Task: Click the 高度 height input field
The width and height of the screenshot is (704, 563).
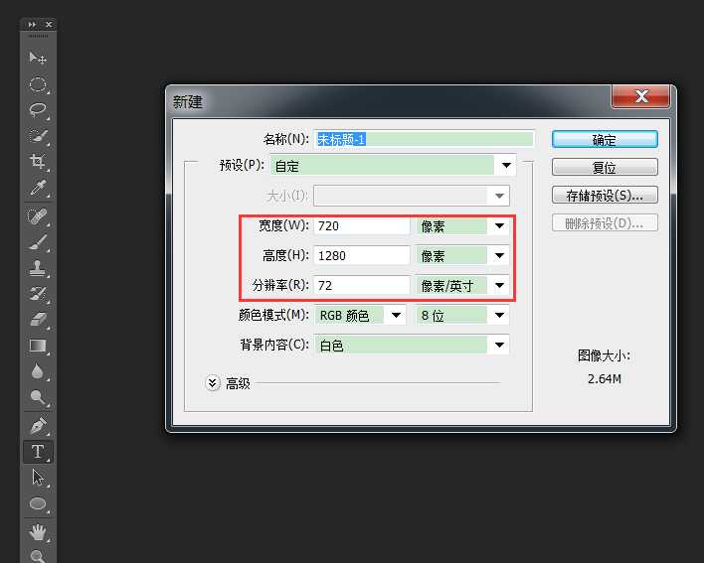Action: point(362,256)
